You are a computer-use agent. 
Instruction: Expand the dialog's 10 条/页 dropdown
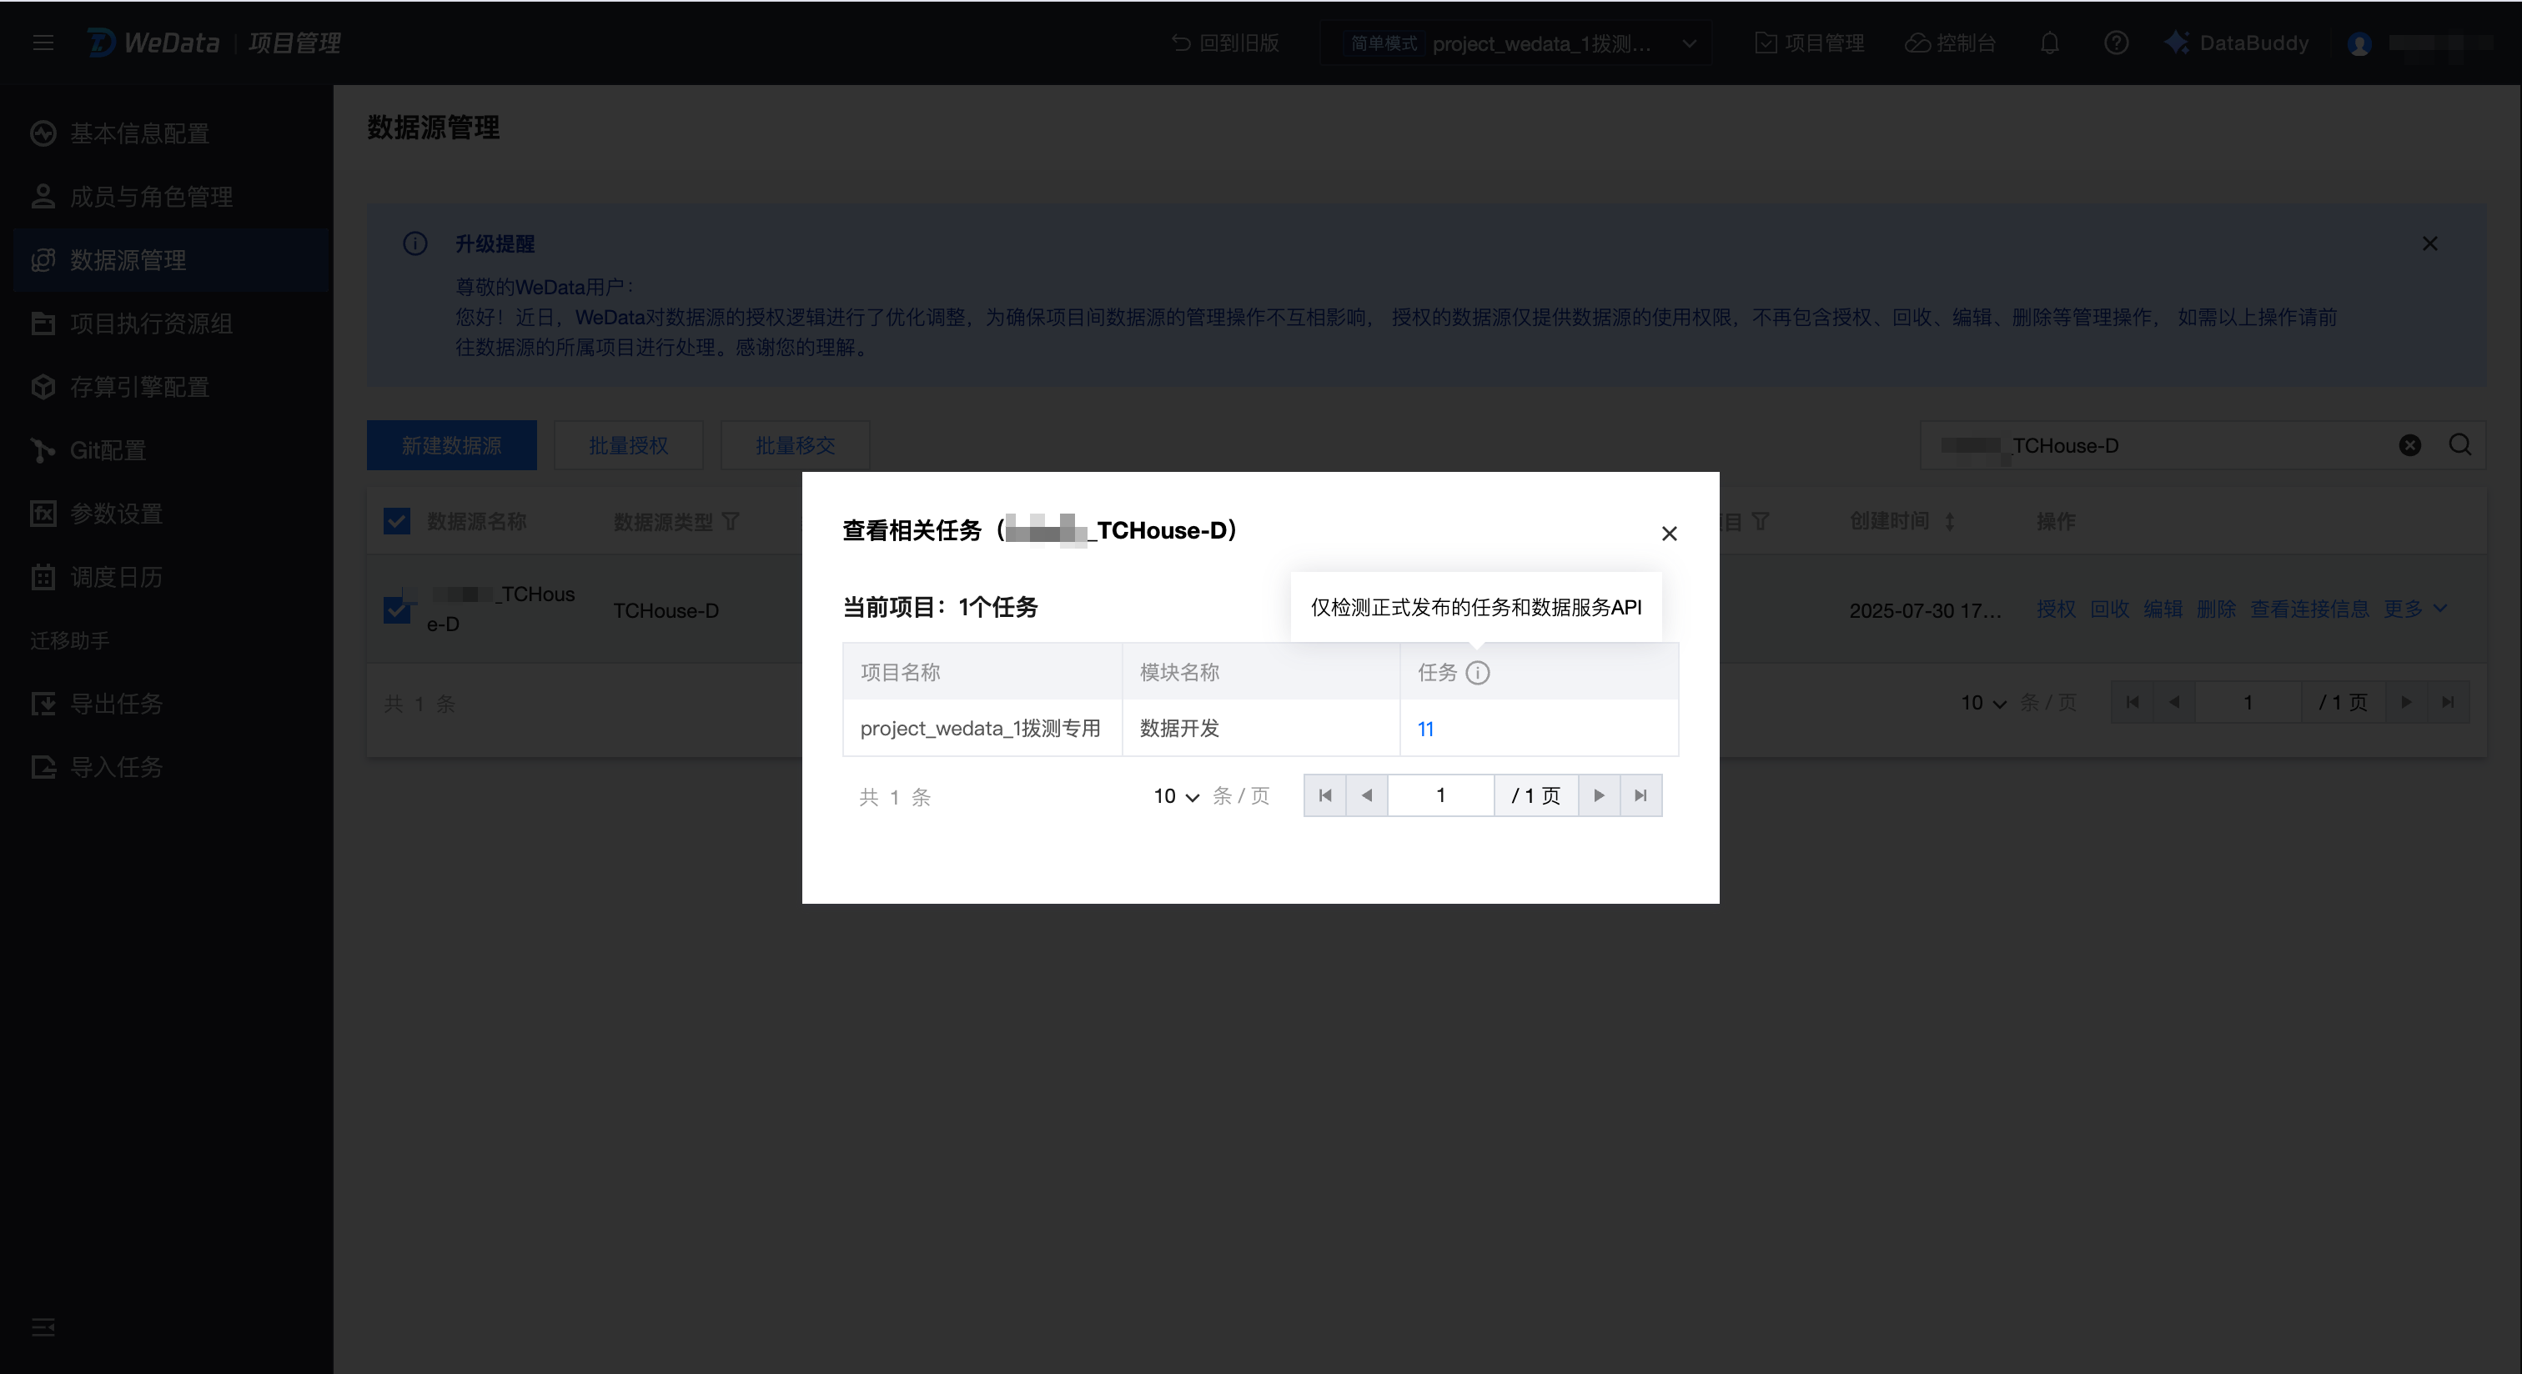pyautogui.click(x=1176, y=795)
